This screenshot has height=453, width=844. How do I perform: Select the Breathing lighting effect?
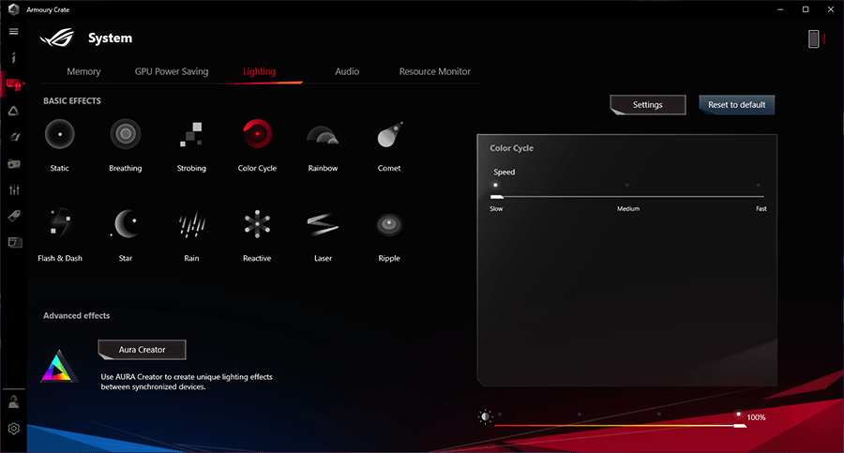[x=126, y=134]
